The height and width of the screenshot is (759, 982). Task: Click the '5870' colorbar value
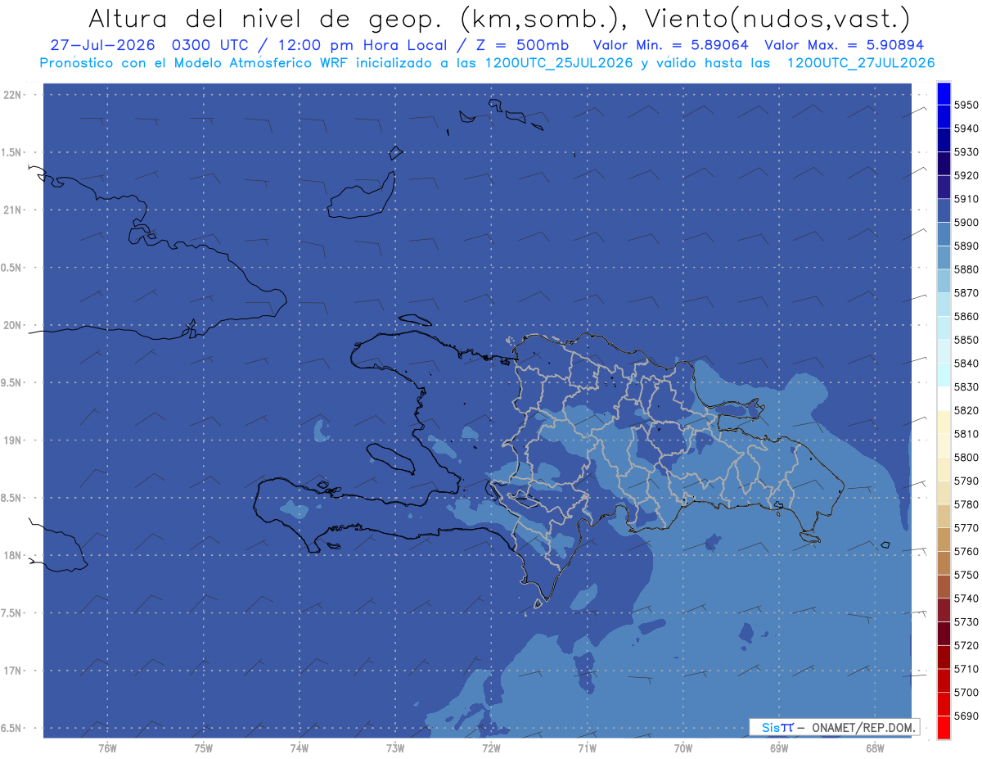(966, 293)
